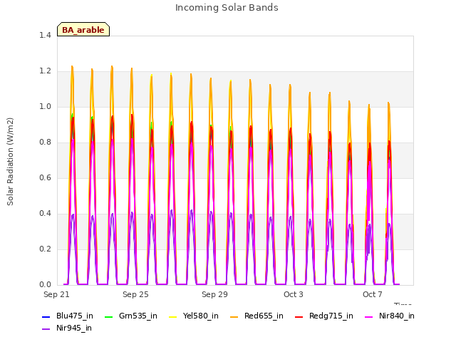The image size is (456, 342).
Task: Click the orange Red655_in color swatch
Action: [234, 316]
